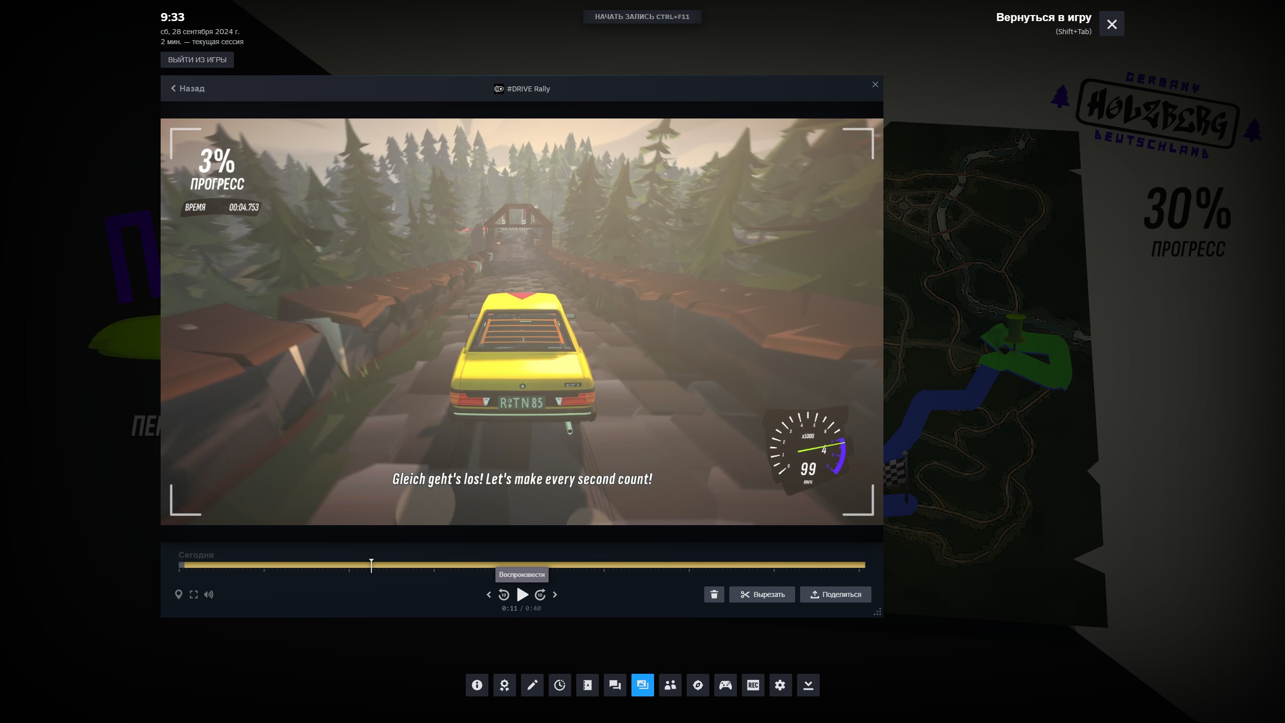Click the REC icon in overlay toolbar
Viewport: 1285px width, 723px height.
(753, 685)
